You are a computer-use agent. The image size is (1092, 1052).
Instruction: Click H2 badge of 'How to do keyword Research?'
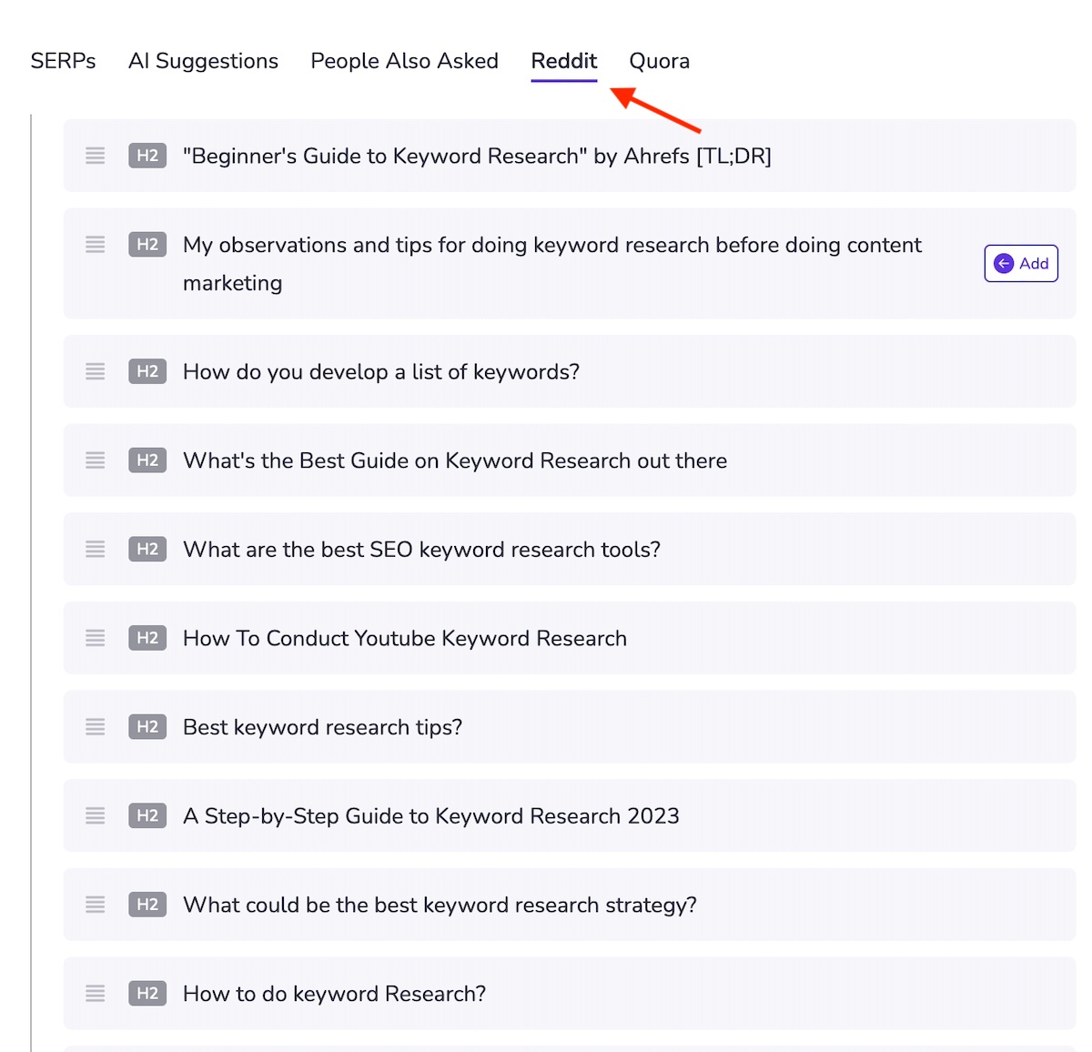[x=147, y=994]
